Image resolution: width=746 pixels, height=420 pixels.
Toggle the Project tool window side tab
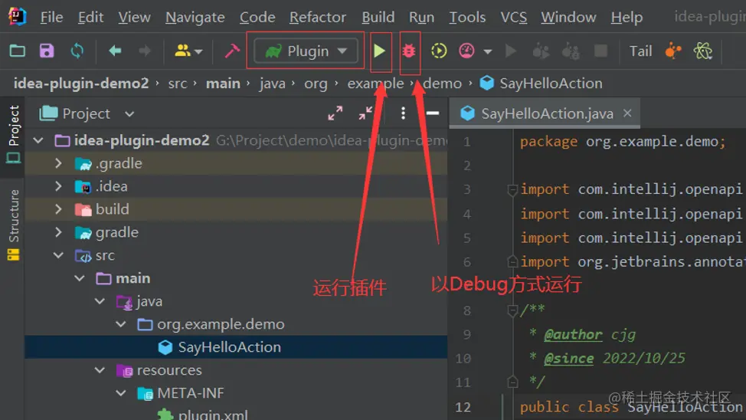13,134
